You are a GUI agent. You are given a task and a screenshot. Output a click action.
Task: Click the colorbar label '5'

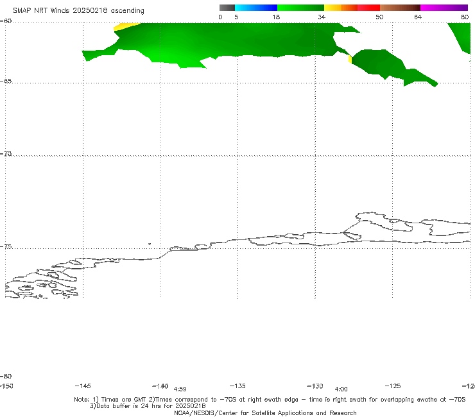pos(236,17)
